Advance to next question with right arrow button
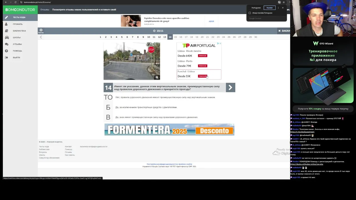 230,87
